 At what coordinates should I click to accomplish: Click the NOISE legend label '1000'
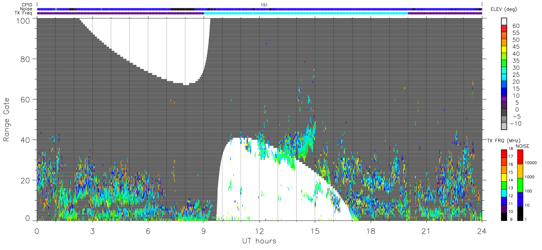(x=529, y=177)
